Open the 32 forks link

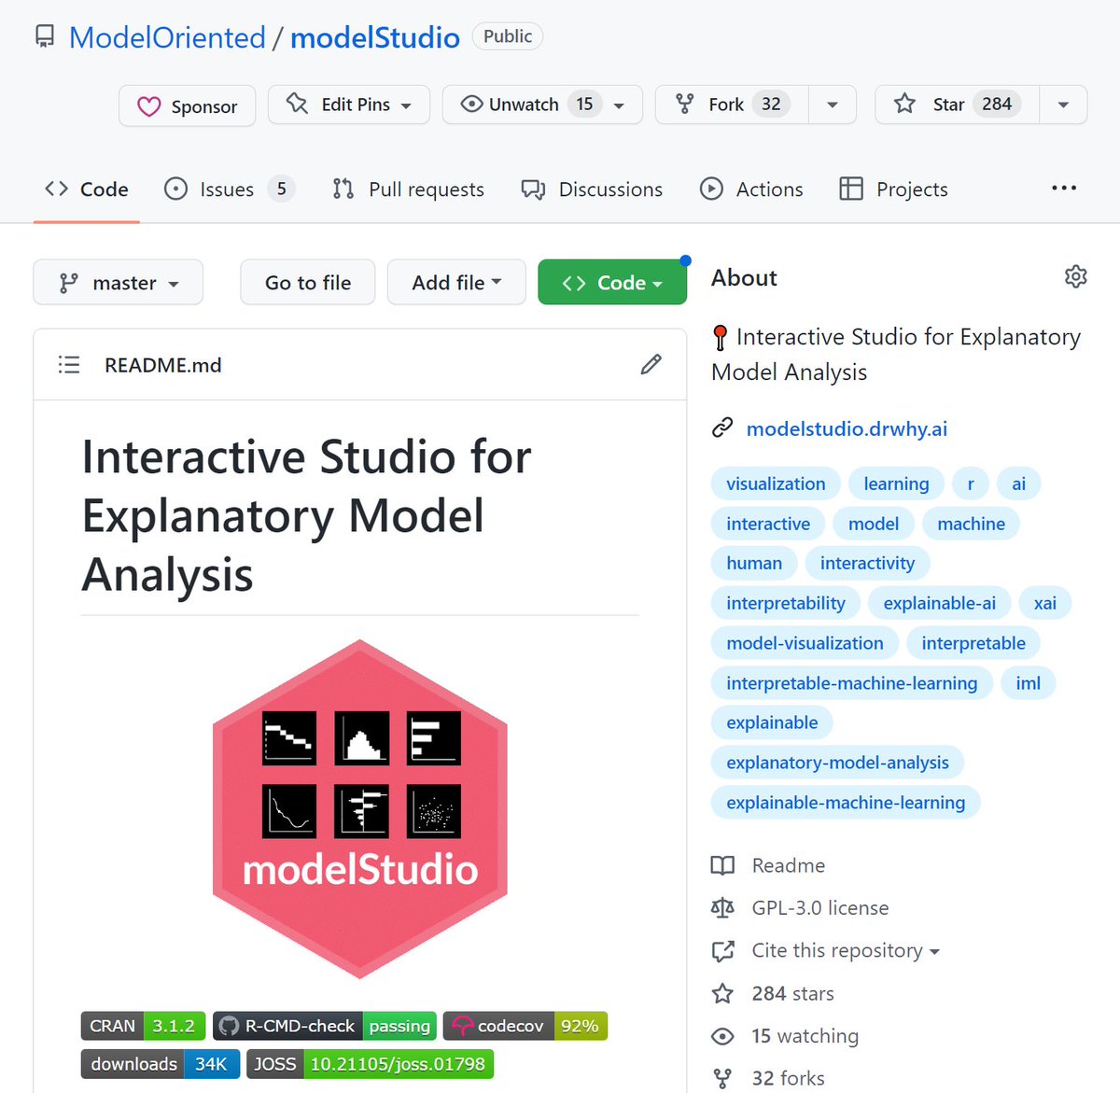tap(788, 1078)
